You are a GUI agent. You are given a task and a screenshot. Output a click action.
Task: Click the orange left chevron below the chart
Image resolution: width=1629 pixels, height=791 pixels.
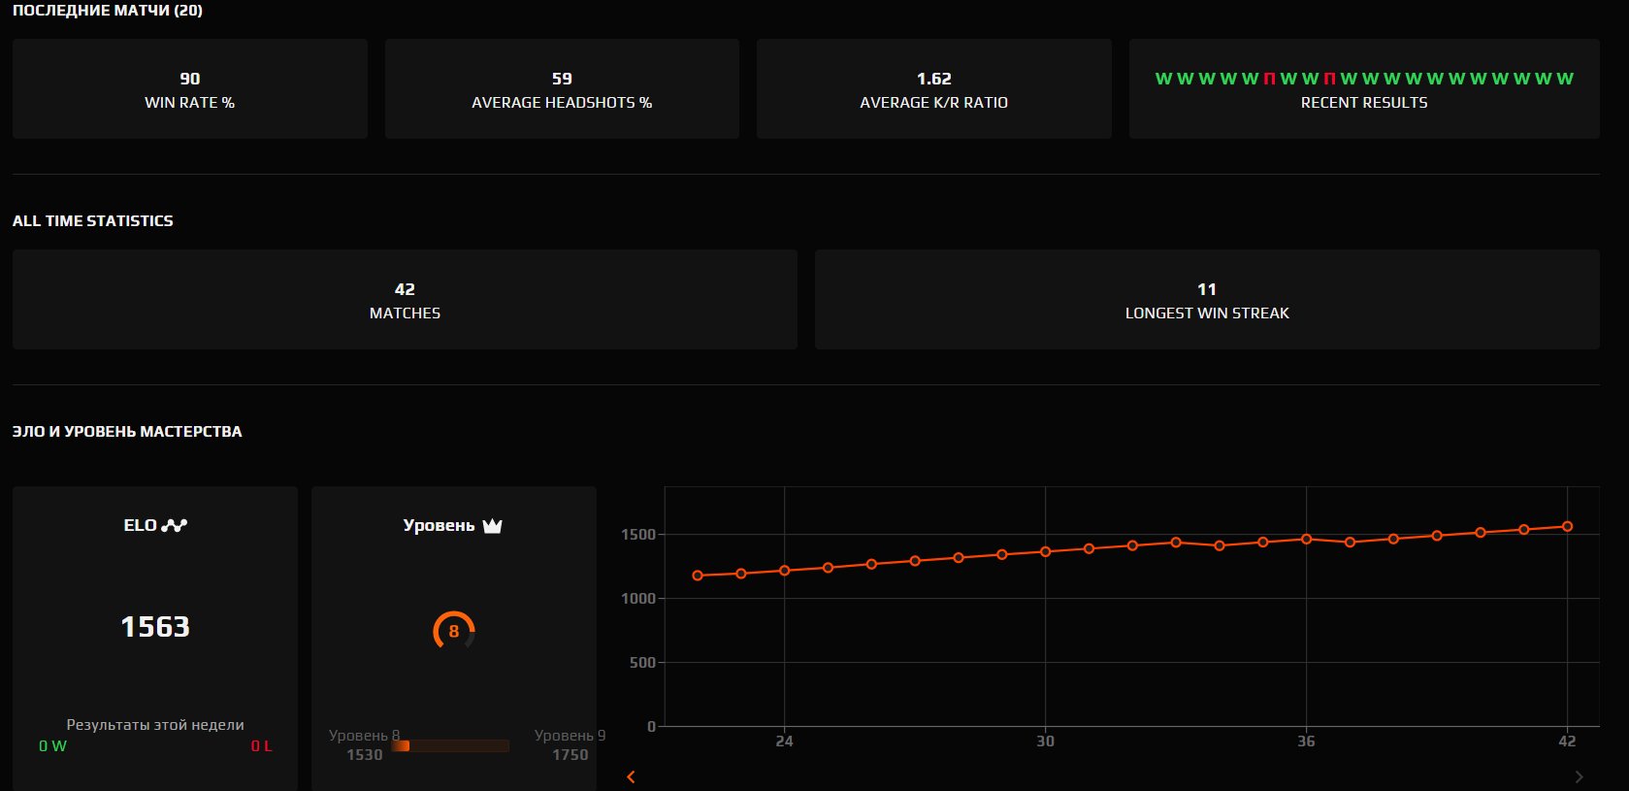(632, 776)
